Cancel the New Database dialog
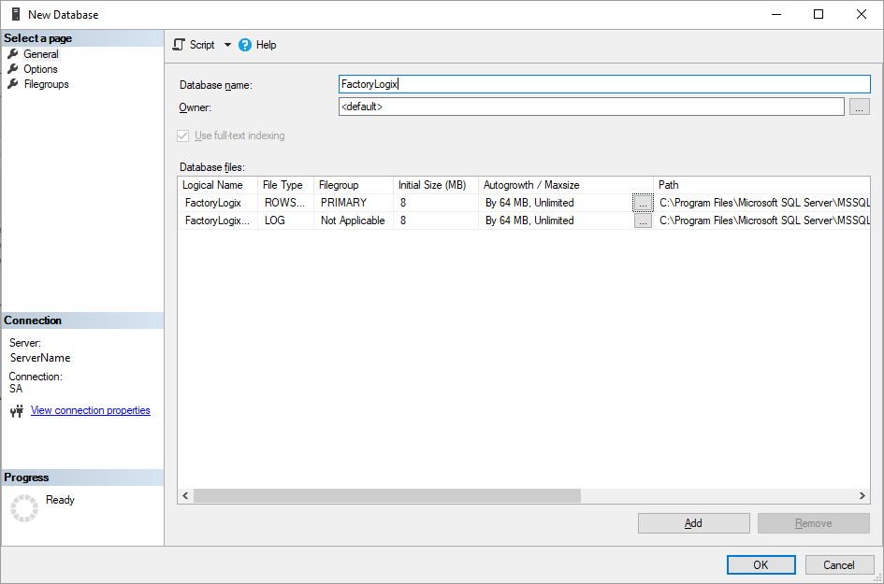The width and height of the screenshot is (884, 584). [x=839, y=564]
